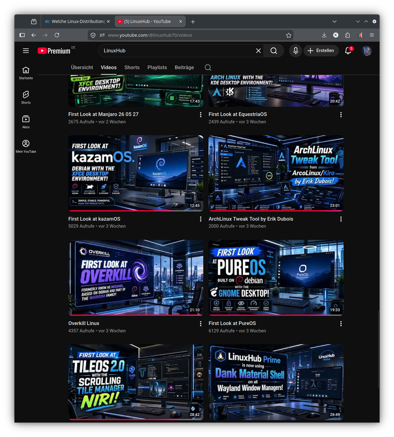Open First Look at kazamOS title
This screenshot has width=394, height=437.
click(94, 219)
